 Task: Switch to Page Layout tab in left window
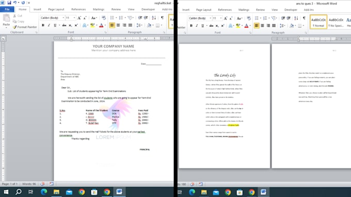tap(56, 9)
